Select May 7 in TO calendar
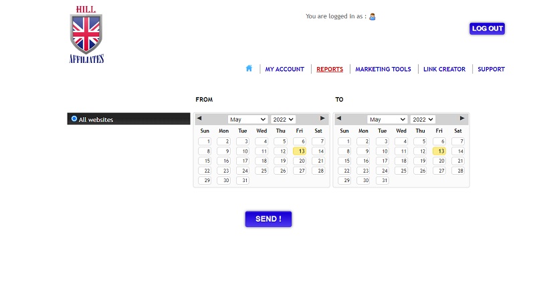 click(458, 141)
